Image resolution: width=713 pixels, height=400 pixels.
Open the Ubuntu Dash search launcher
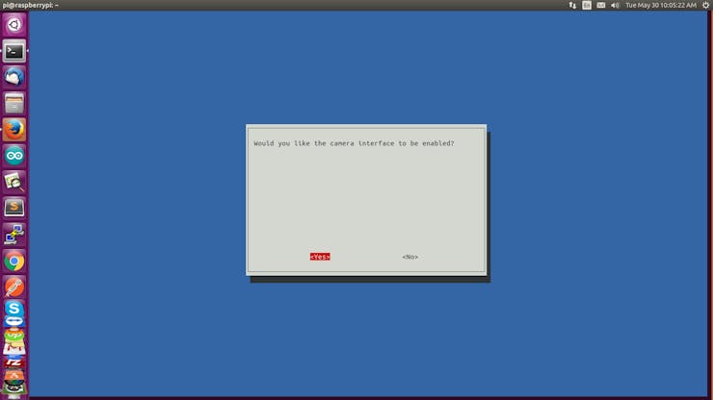(x=14, y=24)
